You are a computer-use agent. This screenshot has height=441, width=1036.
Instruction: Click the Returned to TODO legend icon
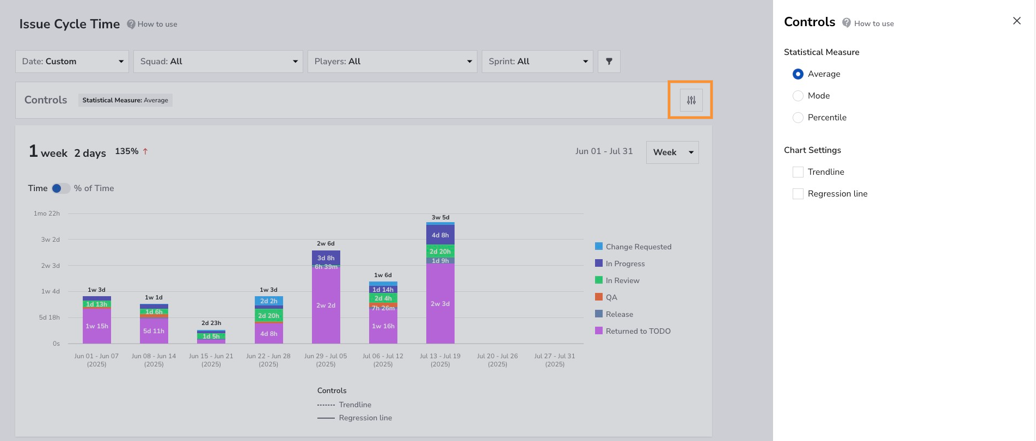coord(599,331)
